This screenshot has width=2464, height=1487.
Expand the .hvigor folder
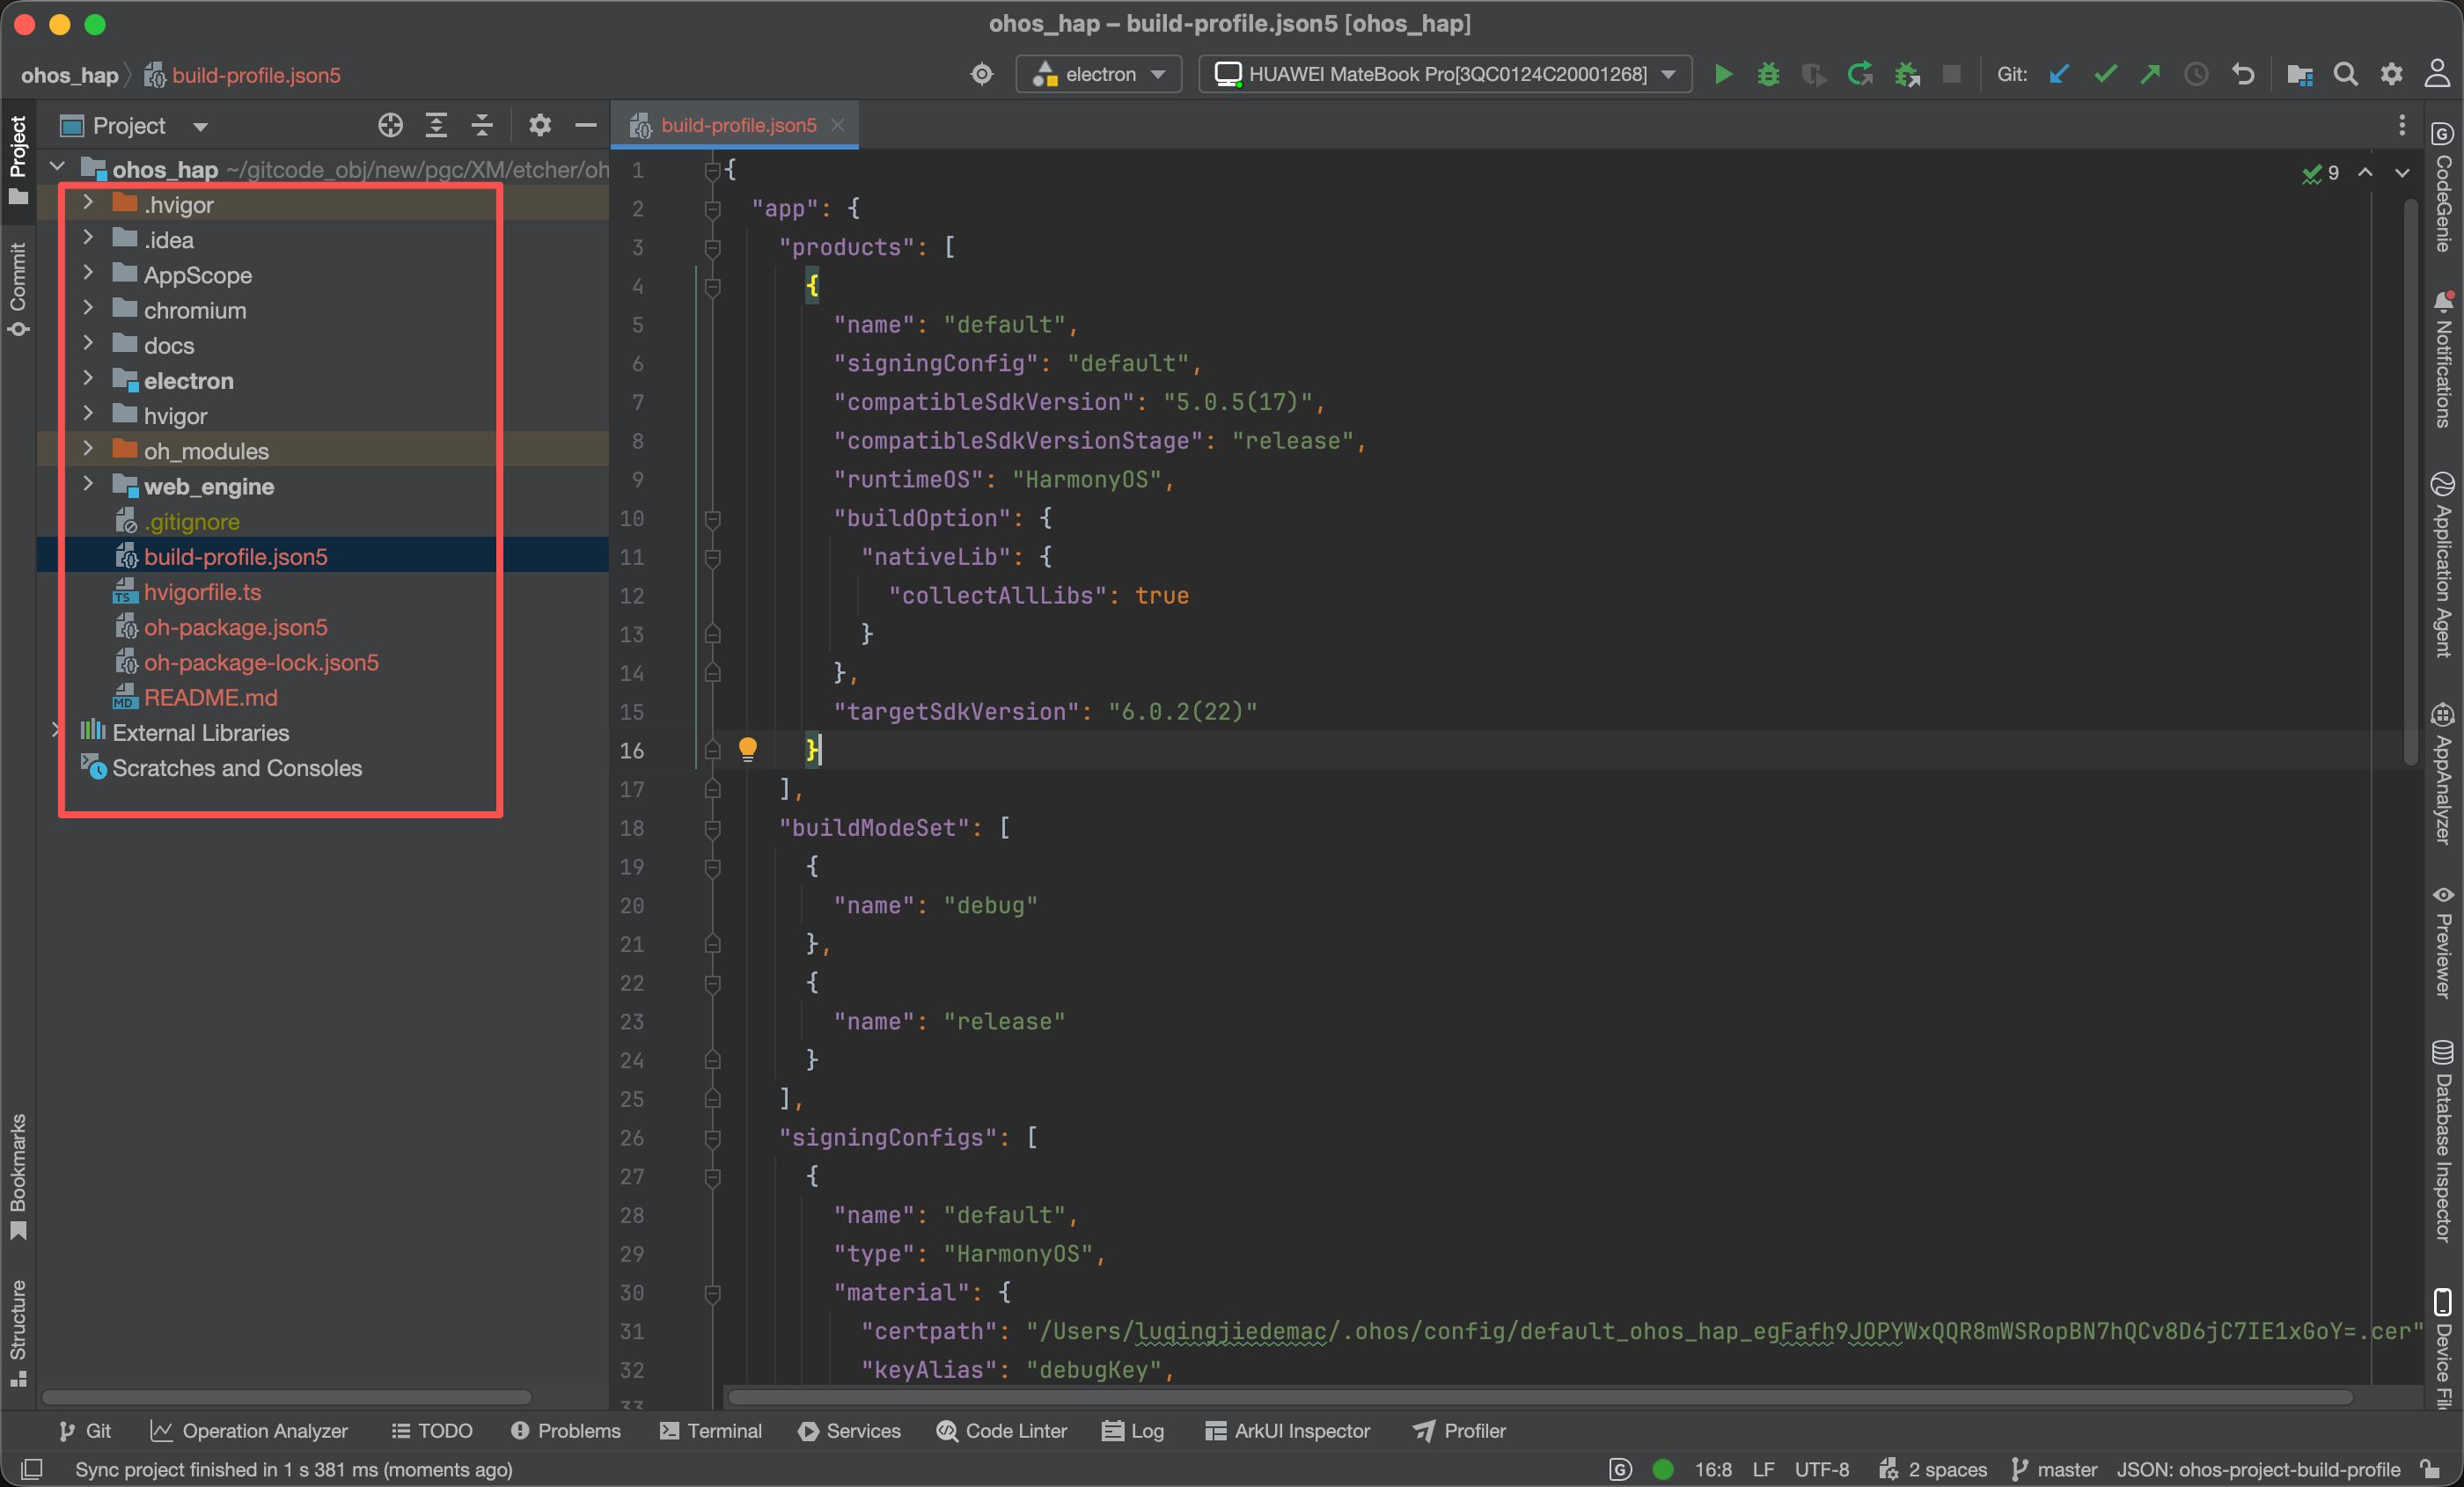[88, 203]
